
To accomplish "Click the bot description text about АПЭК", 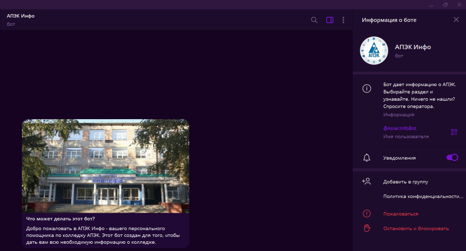I will click(419, 95).
